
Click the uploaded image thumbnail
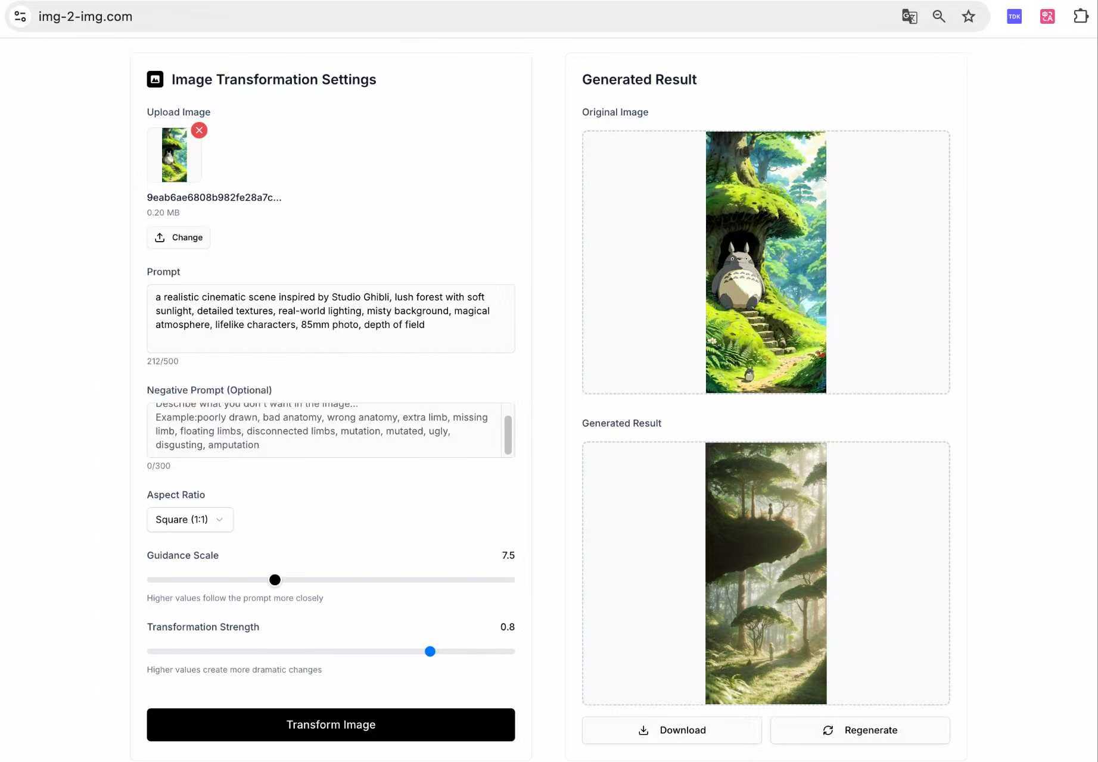pyautogui.click(x=174, y=155)
